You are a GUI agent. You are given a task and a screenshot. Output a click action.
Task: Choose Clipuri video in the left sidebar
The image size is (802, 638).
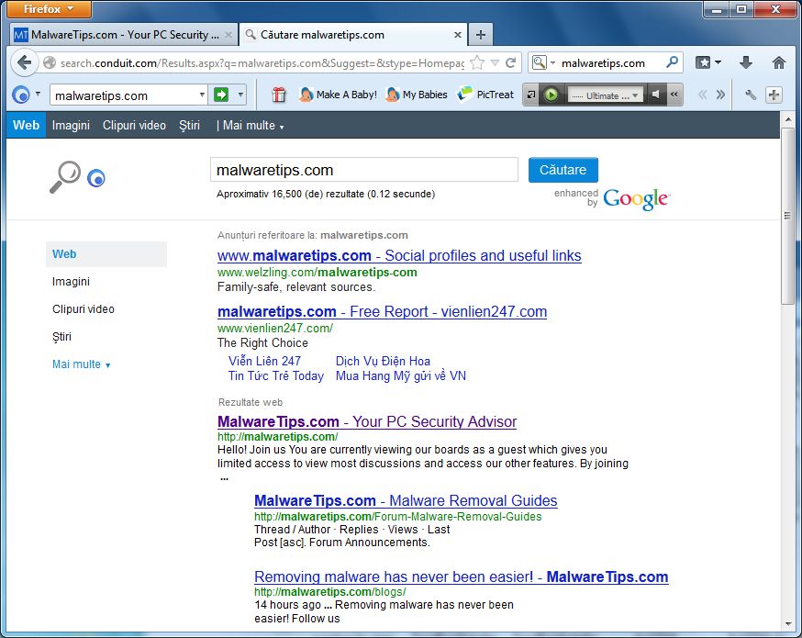[84, 309]
